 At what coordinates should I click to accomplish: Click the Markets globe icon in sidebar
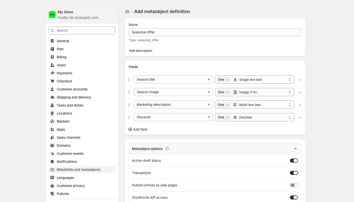(x=52, y=121)
